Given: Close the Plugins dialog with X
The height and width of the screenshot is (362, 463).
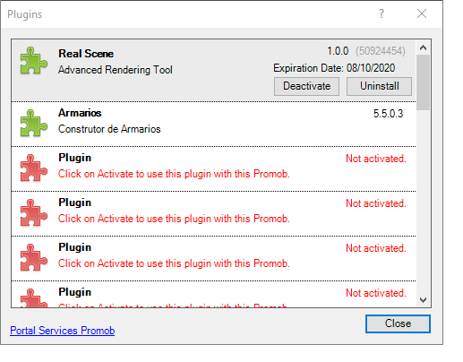Looking at the screenshot, I should coord(422,13).
